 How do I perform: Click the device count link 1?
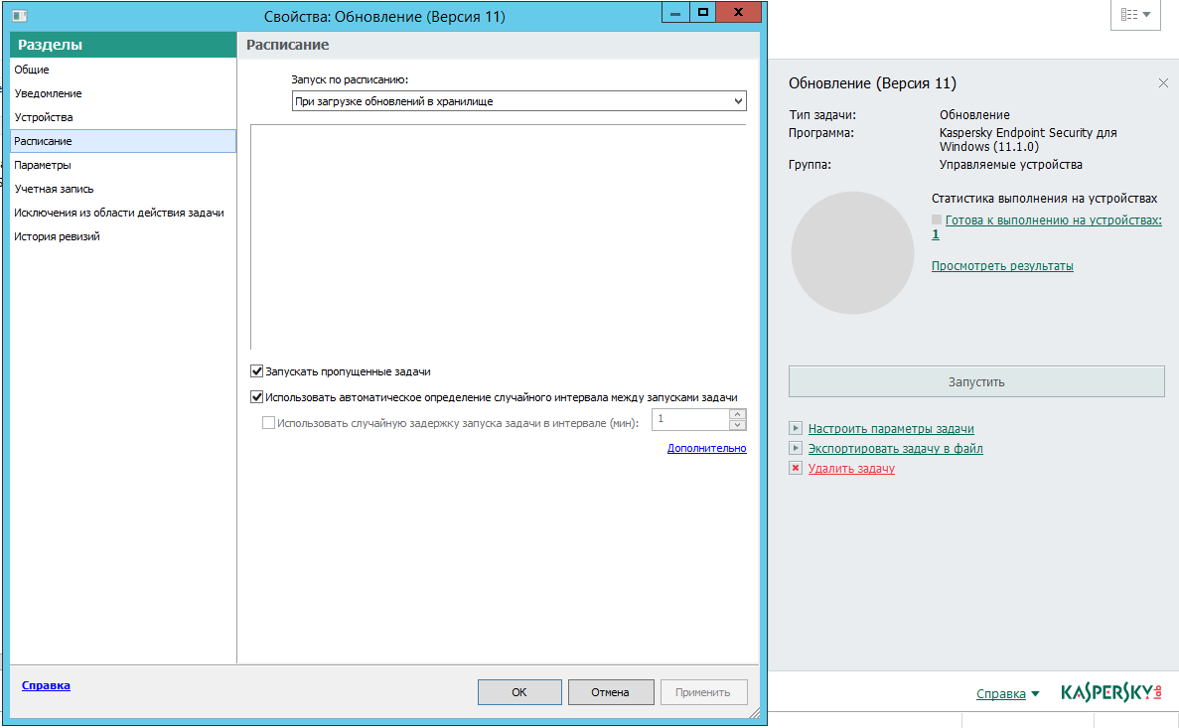coord(936,234)
